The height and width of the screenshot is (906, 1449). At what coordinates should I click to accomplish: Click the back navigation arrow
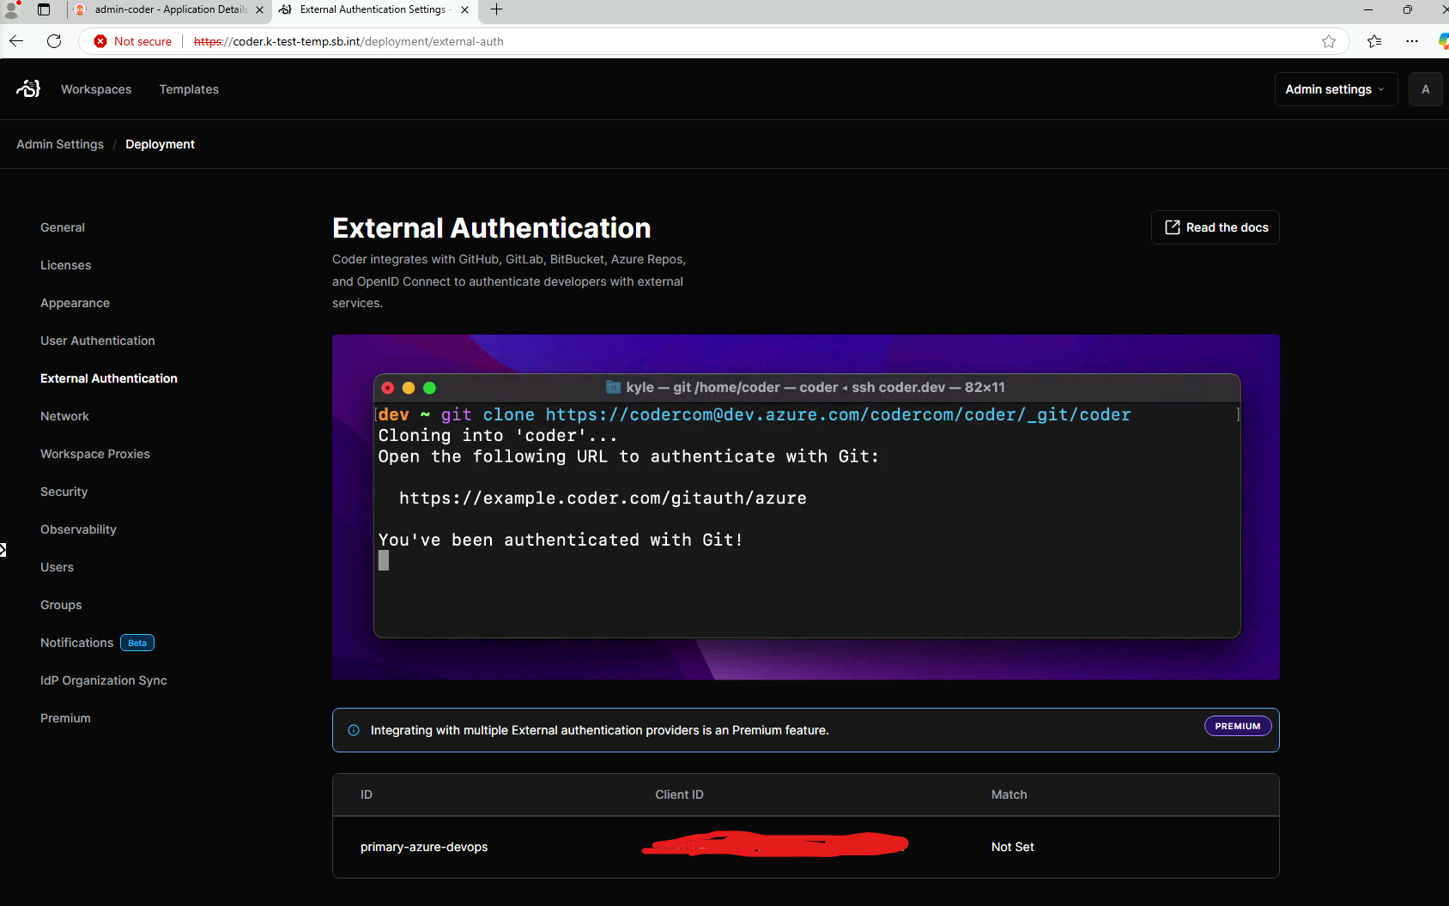coord(15,40)
